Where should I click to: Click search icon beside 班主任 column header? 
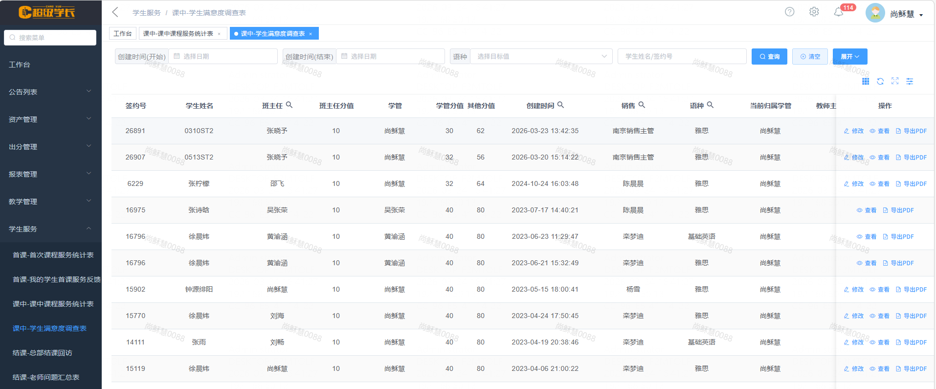coord(289,105)
